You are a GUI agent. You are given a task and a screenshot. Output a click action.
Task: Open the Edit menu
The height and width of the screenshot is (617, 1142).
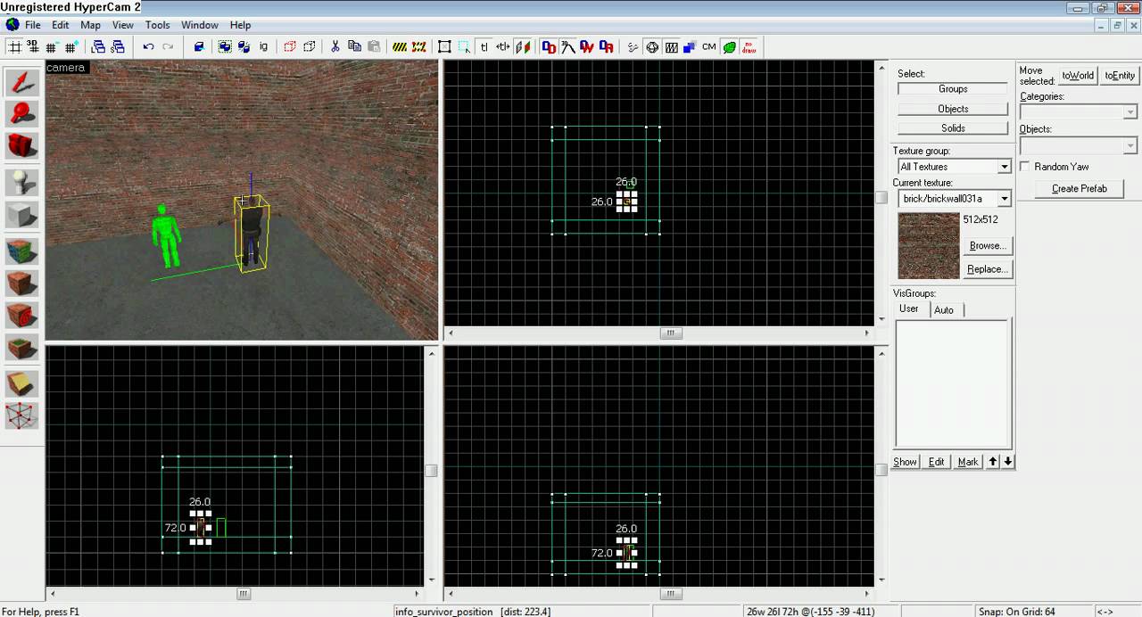[x=60, y=25]
